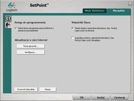The width and height of the screenshot is (134, 101).
Task: Close the SetPoint window
Action: coord(130,4)
